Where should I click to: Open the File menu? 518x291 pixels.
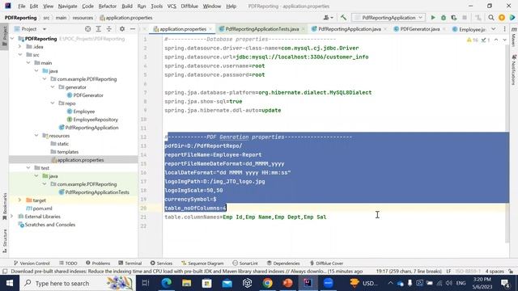point(22,6)
